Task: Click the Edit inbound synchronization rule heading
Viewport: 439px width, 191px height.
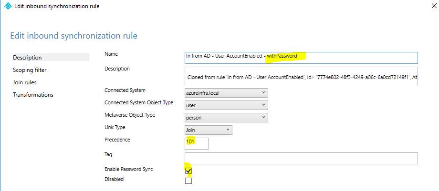Action: (x=73, y=36)
